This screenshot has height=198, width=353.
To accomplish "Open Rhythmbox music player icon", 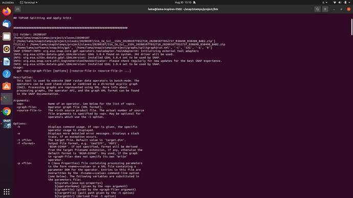I will (x=7, y=49).
